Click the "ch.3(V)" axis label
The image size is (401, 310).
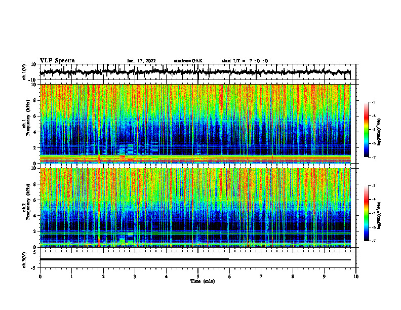coord(24,260)
